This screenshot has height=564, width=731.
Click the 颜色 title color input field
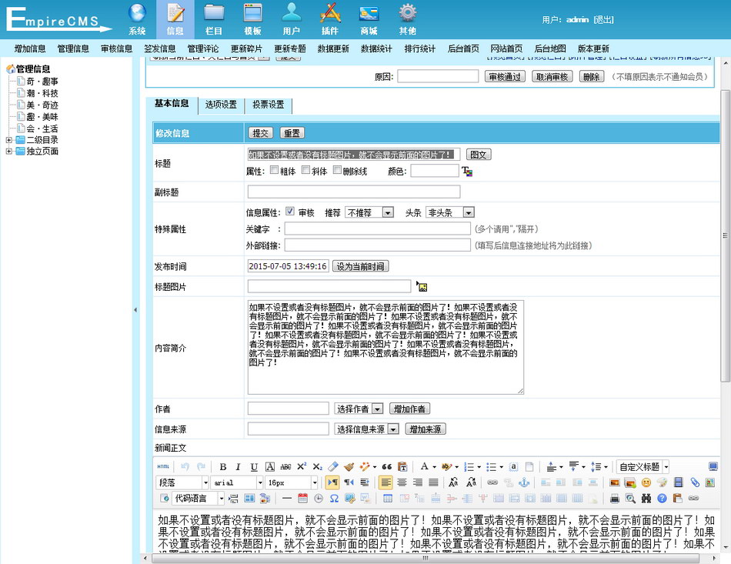tap(435, 171)
